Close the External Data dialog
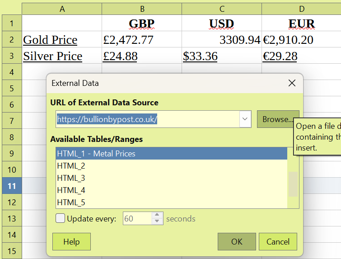 pos(292,83)
